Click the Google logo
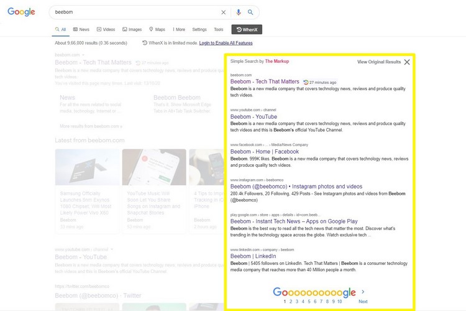This screenshot has height=311, width=466. 21,12
